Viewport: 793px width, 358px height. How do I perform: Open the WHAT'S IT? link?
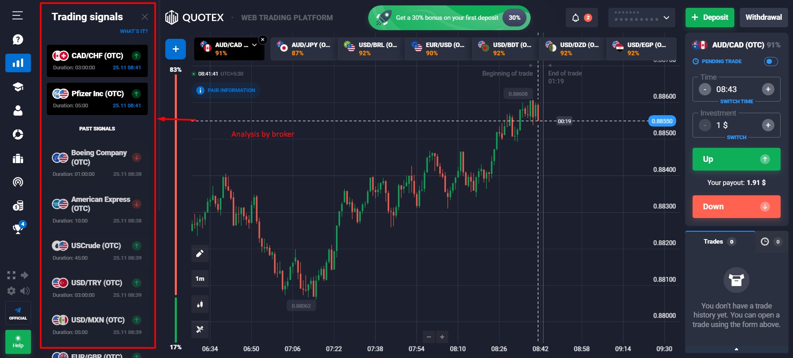[133, 31]
